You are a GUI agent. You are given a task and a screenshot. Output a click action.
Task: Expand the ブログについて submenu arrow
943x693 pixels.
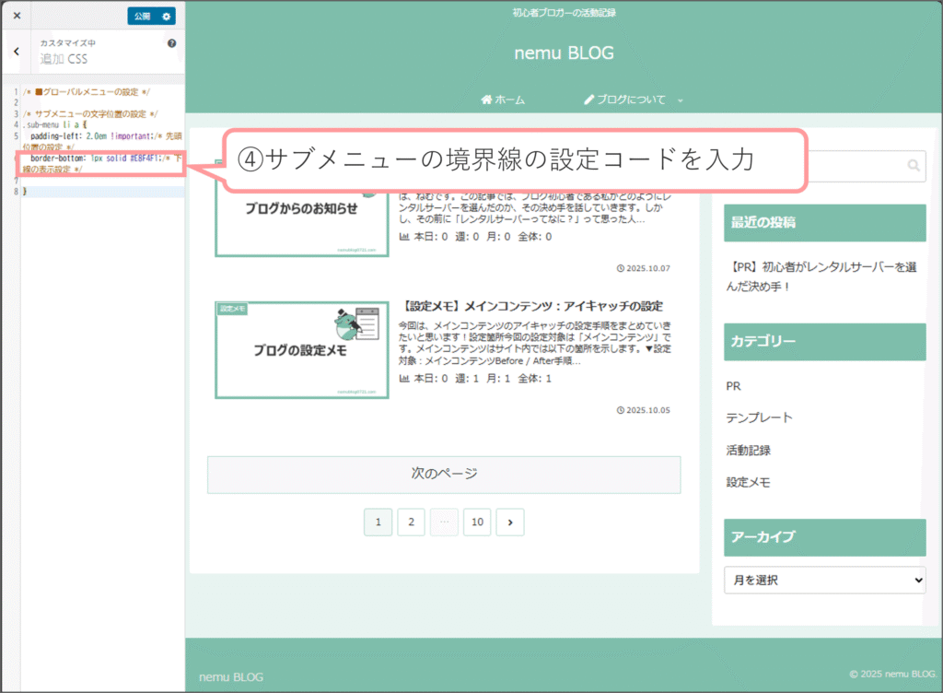coord(681,100)
